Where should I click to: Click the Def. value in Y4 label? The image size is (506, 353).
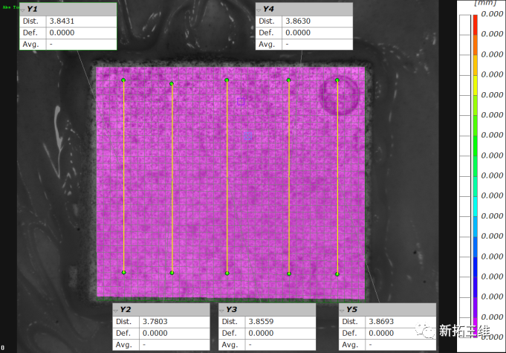(x=298, y=33)
